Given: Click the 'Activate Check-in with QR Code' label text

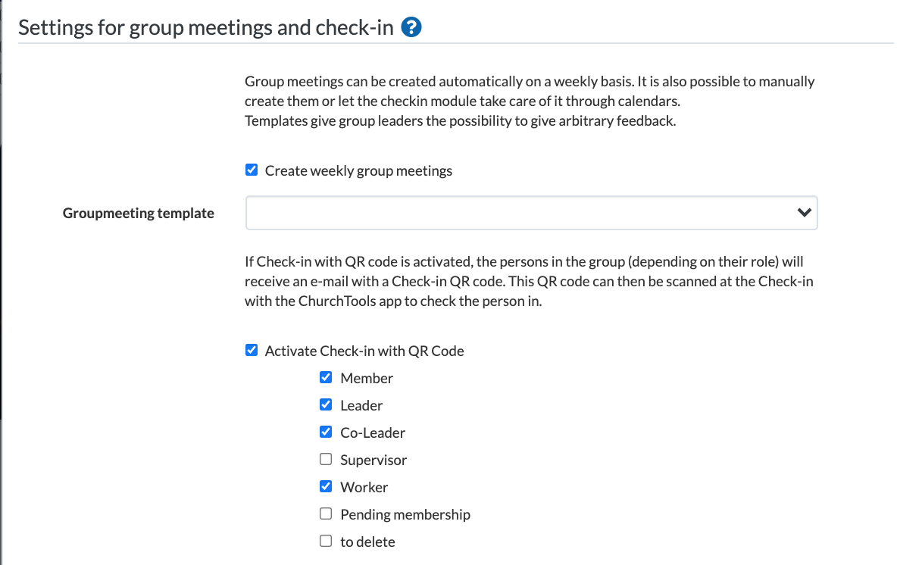Looking at the screenshot, I should click(x=364, y=351).
